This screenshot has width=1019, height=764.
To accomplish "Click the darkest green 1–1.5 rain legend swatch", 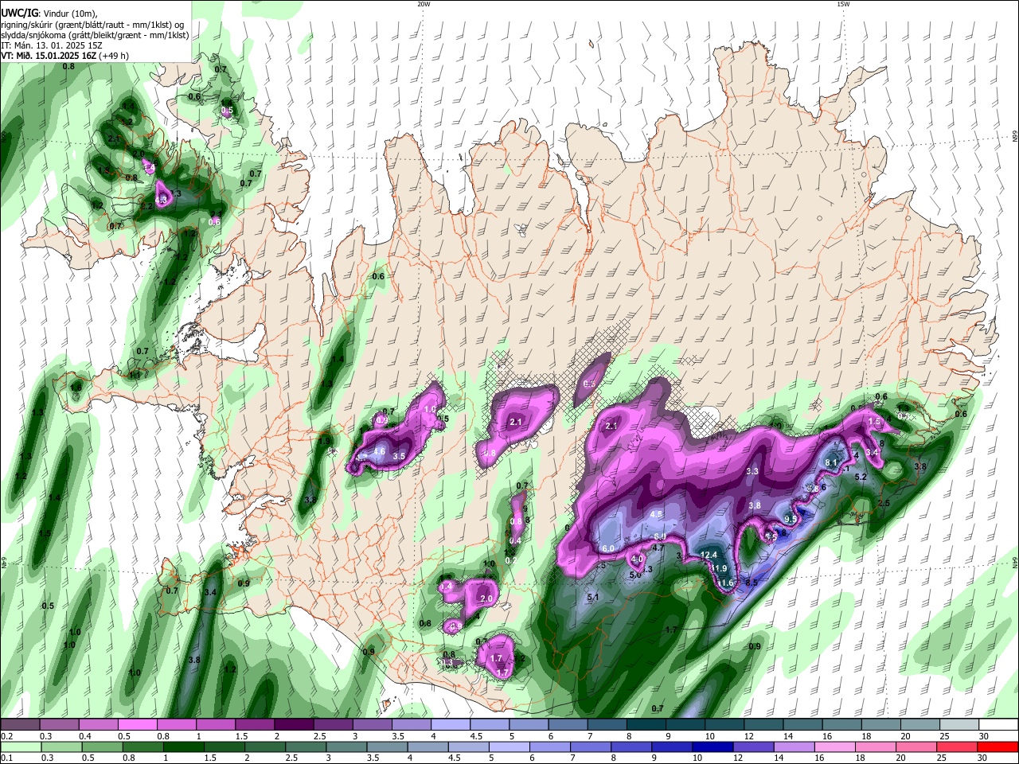I will click(182, 746).
